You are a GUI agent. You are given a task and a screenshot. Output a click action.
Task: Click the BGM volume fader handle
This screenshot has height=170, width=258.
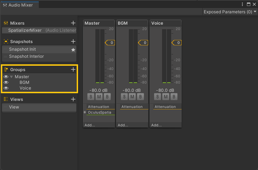point(143,43)
